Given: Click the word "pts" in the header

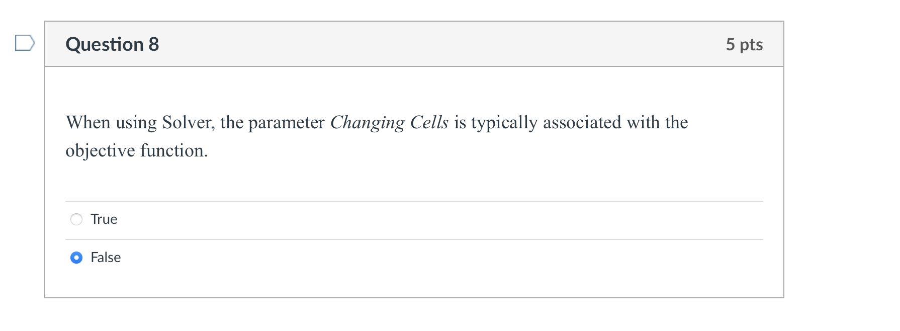Looking at the screenshot, I should (x=751, y=45).
